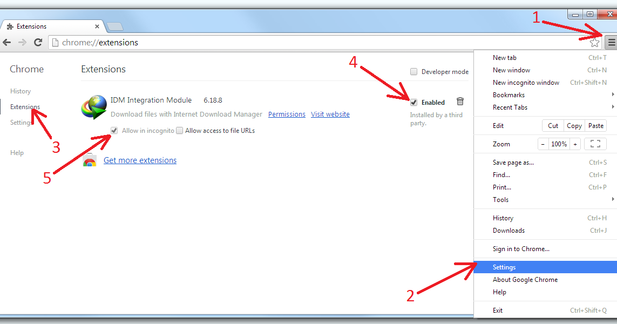Click the browser back arrow

[x=6, y=42]
